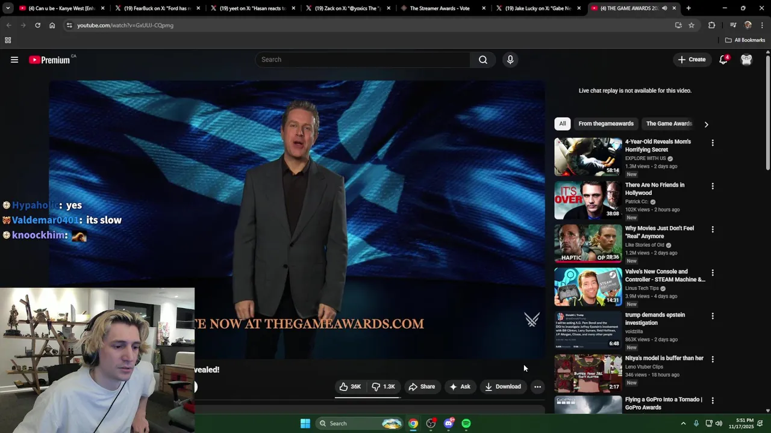Click the address bar URL

click(125, 25)
